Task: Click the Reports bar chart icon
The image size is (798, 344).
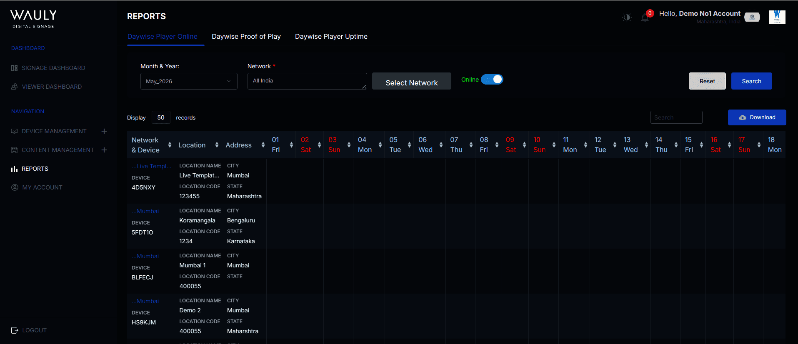Action: click(x=14, y=169)
